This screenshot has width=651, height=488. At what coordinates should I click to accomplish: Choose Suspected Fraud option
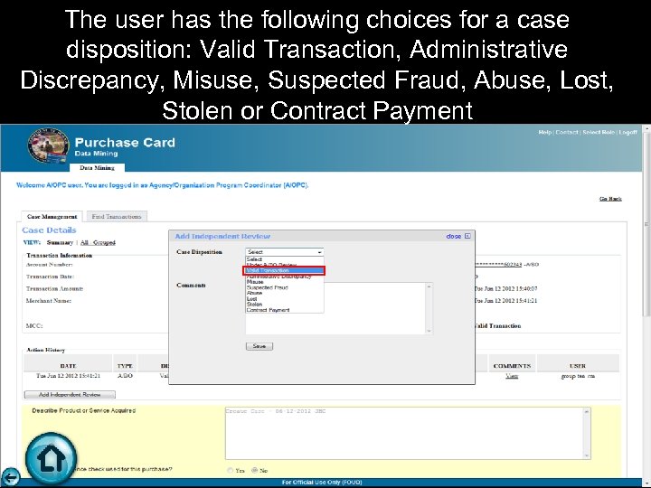point(285,287)
